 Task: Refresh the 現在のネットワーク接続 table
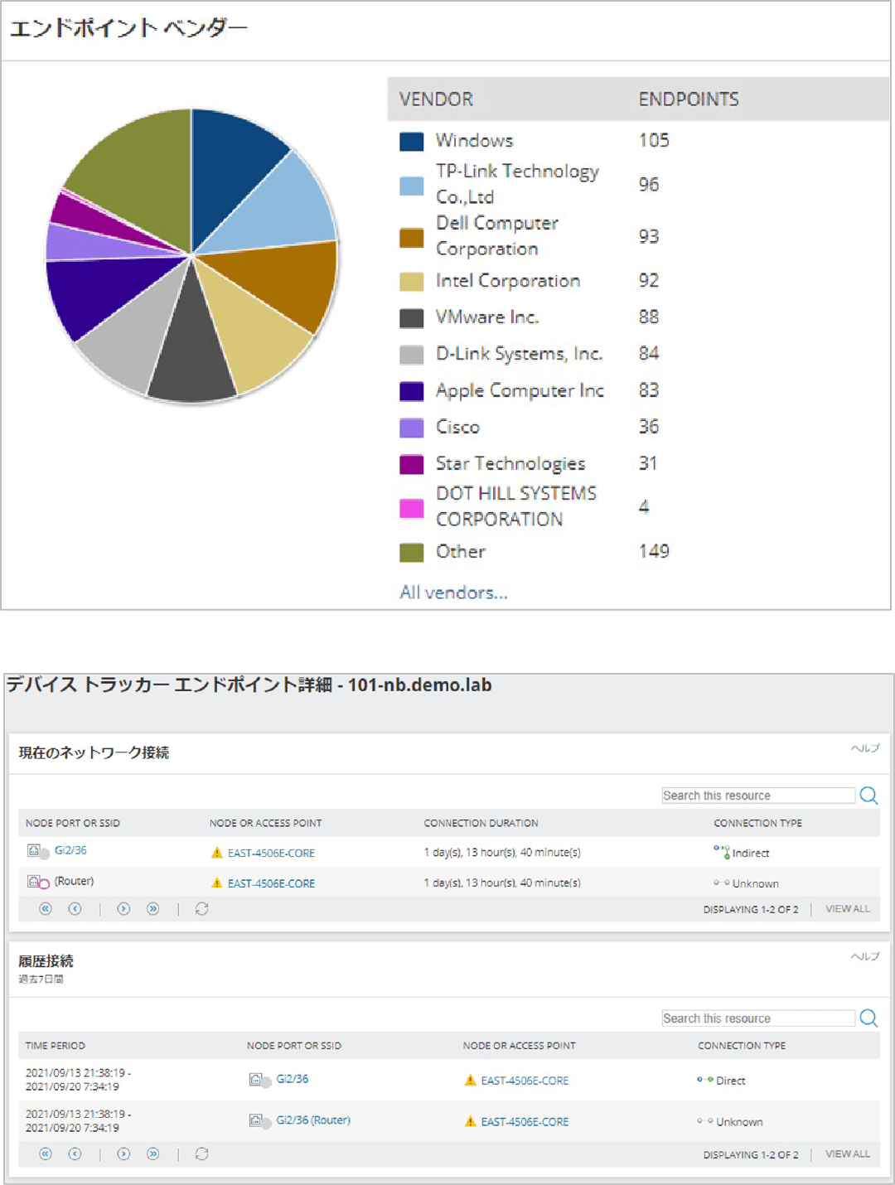(201, 909)
